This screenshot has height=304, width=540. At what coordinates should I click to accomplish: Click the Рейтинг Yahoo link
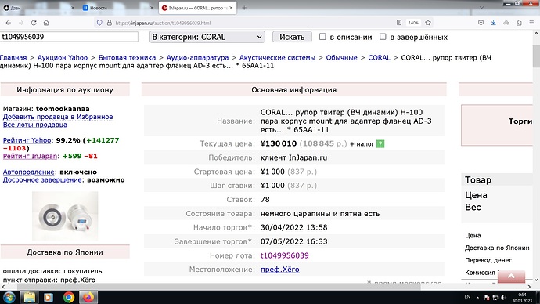[27, 140]
